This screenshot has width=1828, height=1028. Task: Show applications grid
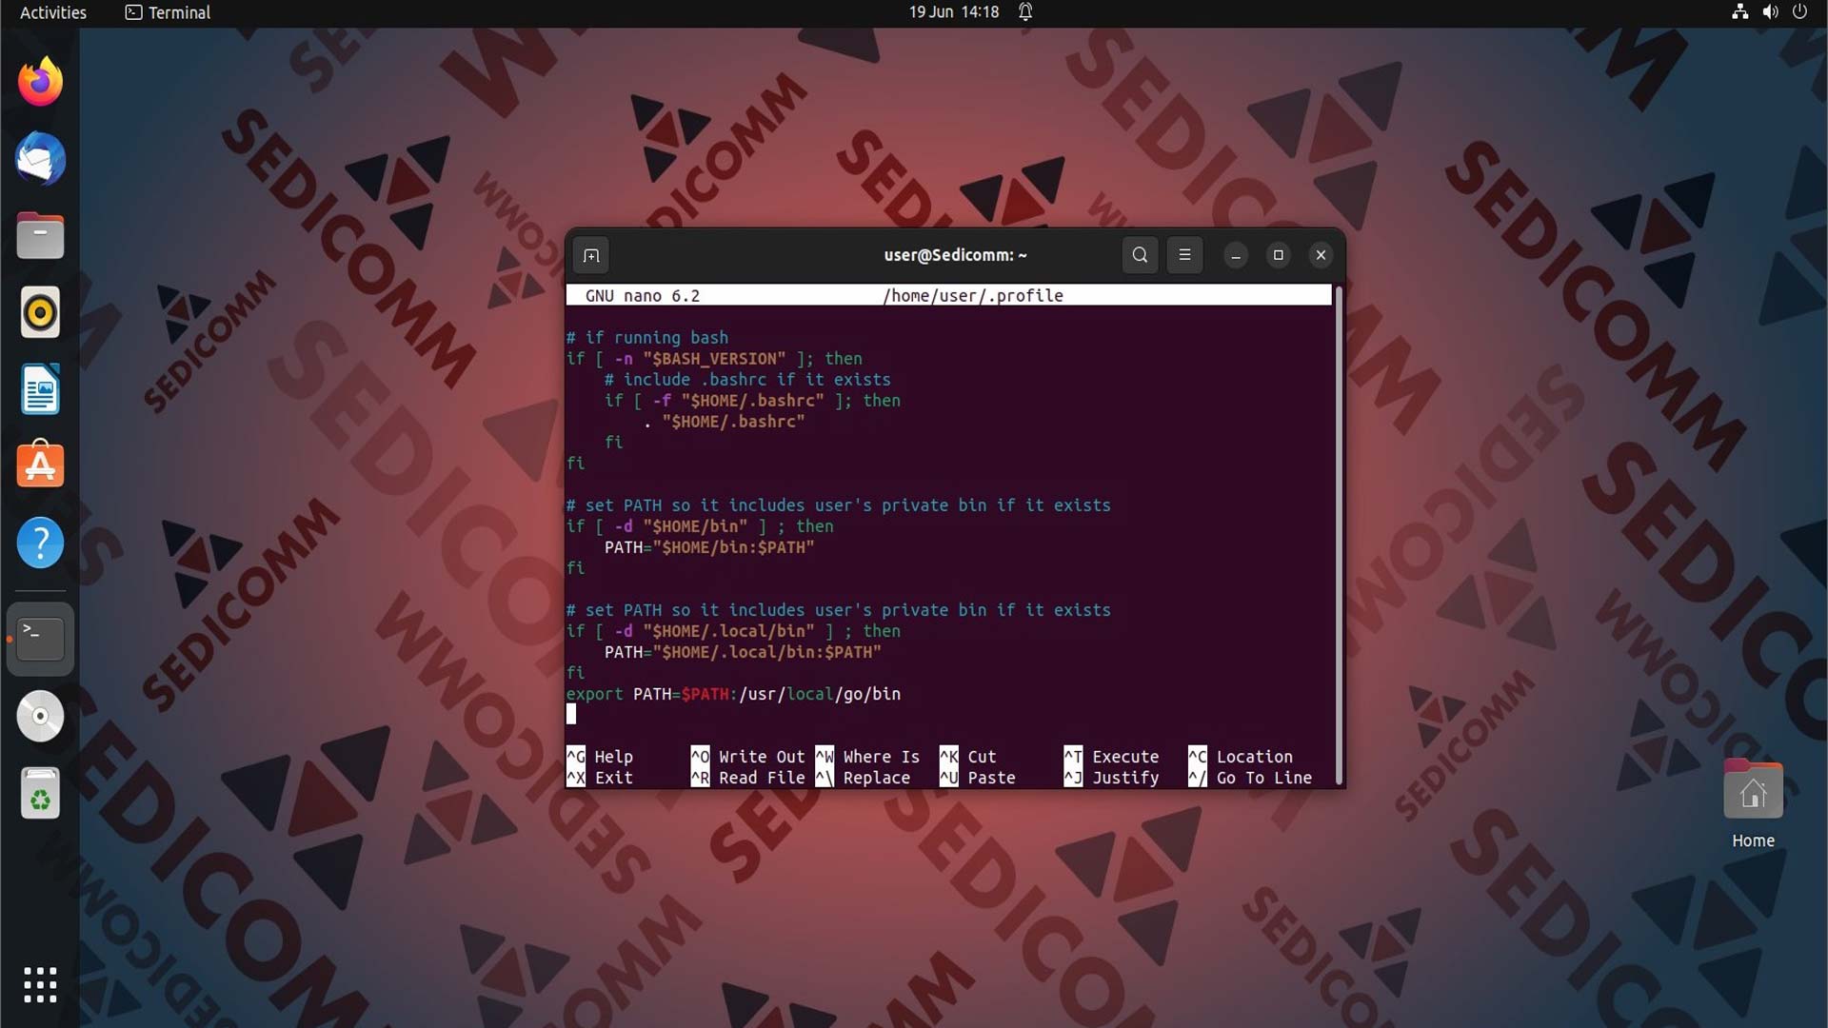40,985
